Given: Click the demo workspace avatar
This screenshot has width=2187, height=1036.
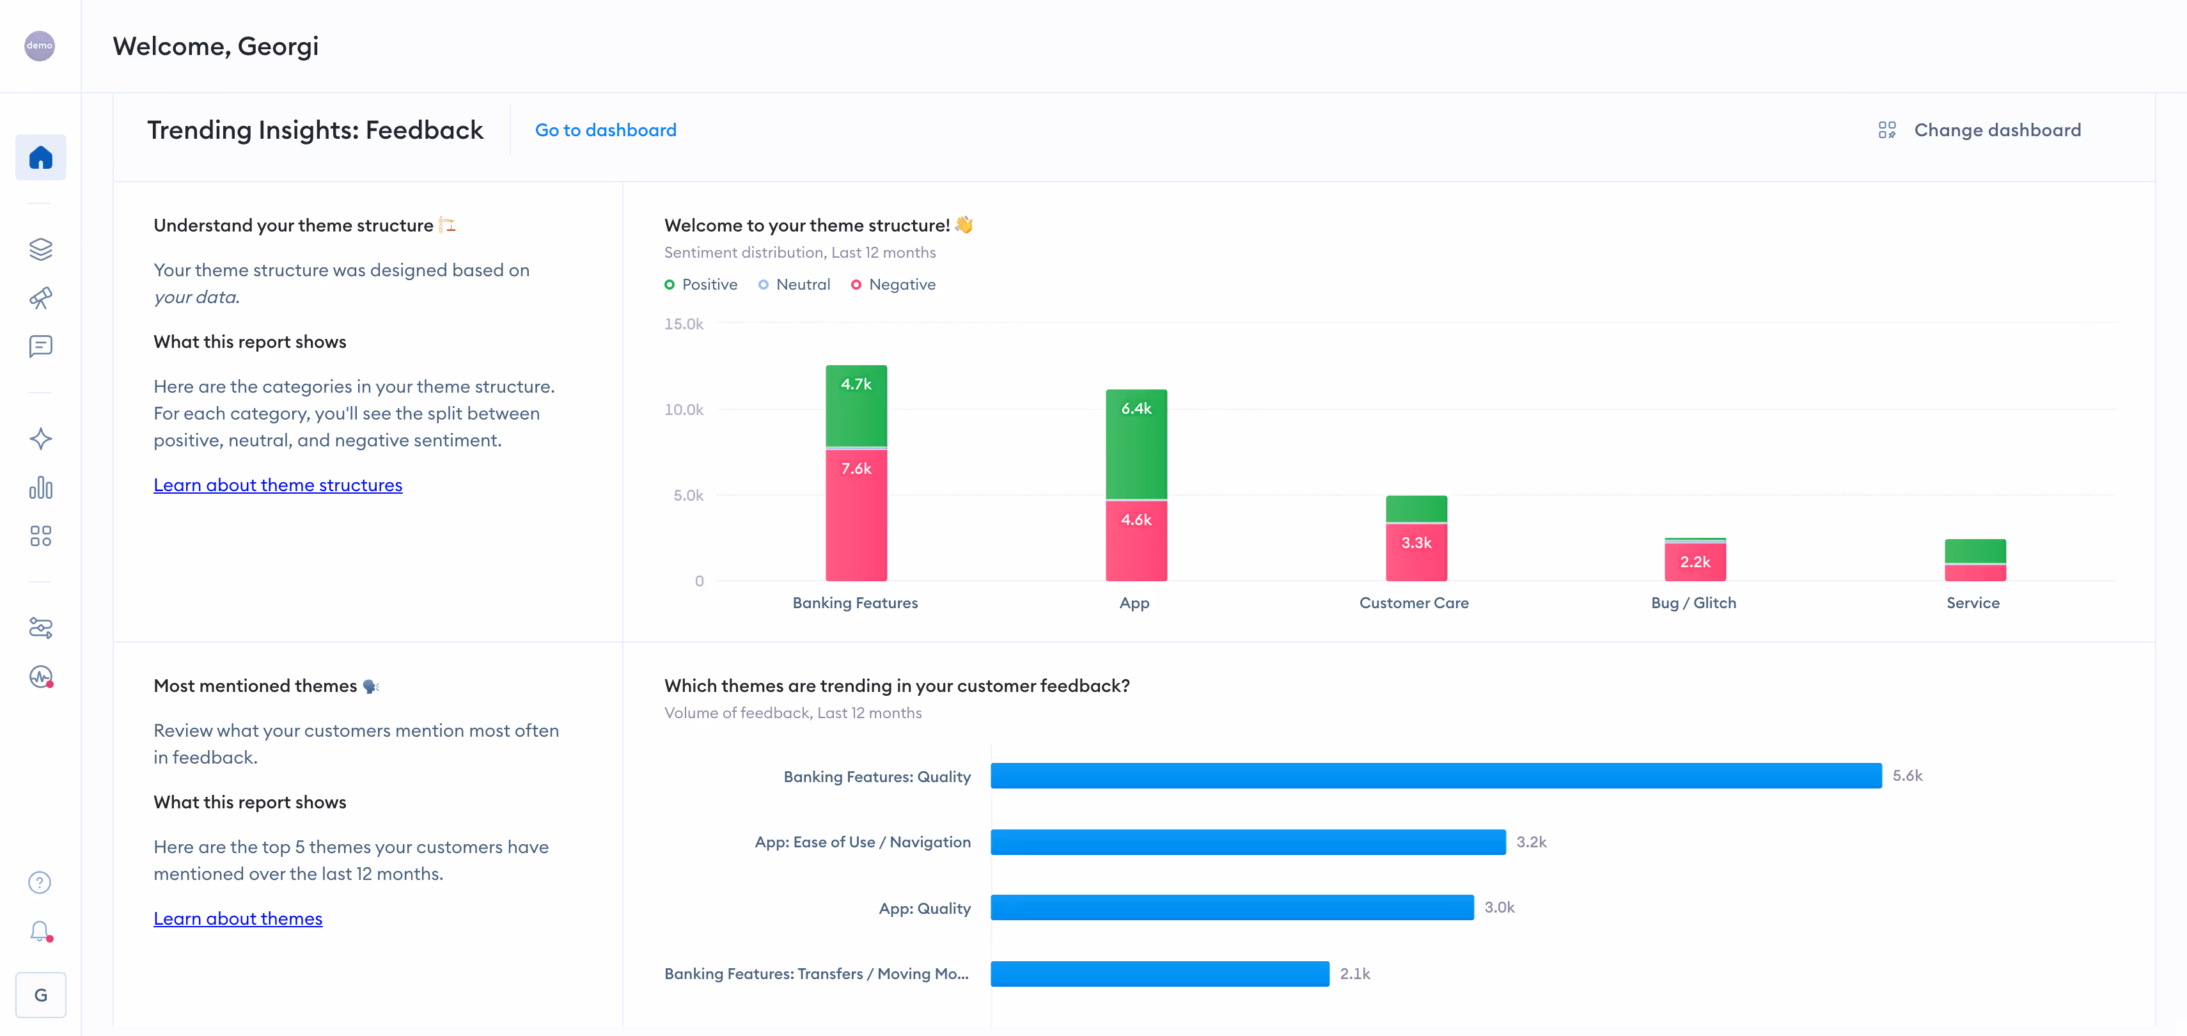Looking at the screenshot, I should pos(39,46).
